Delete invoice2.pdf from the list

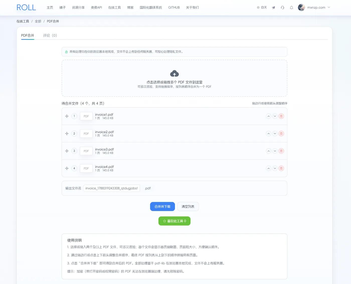pos(281,133)
